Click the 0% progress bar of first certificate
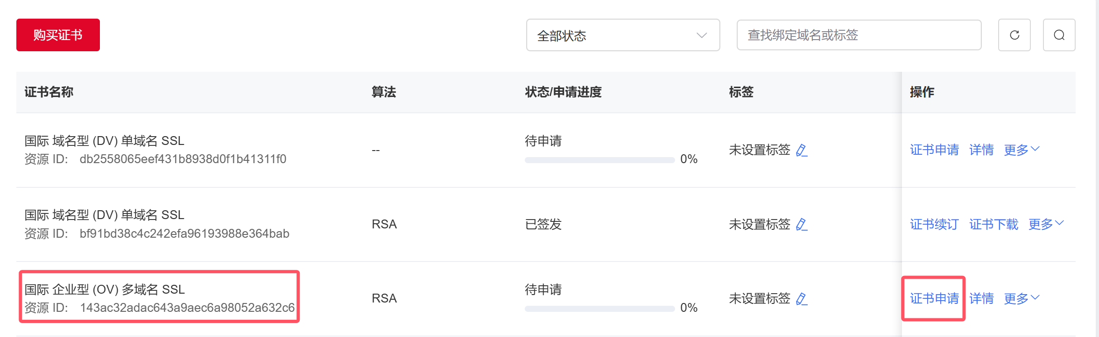 599,160
